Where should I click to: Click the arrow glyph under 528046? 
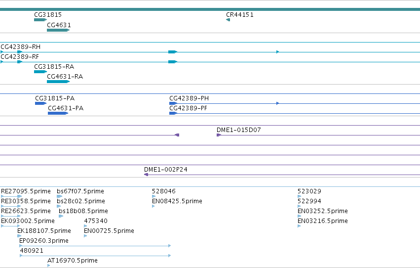coord(154,196)
